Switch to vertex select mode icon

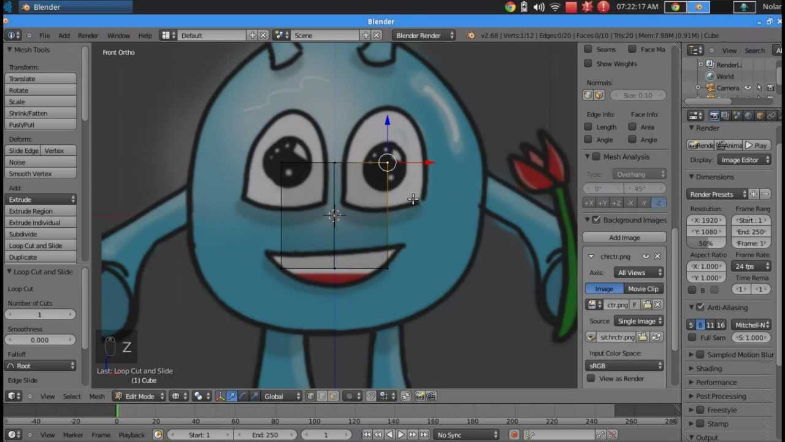(311, 396)
